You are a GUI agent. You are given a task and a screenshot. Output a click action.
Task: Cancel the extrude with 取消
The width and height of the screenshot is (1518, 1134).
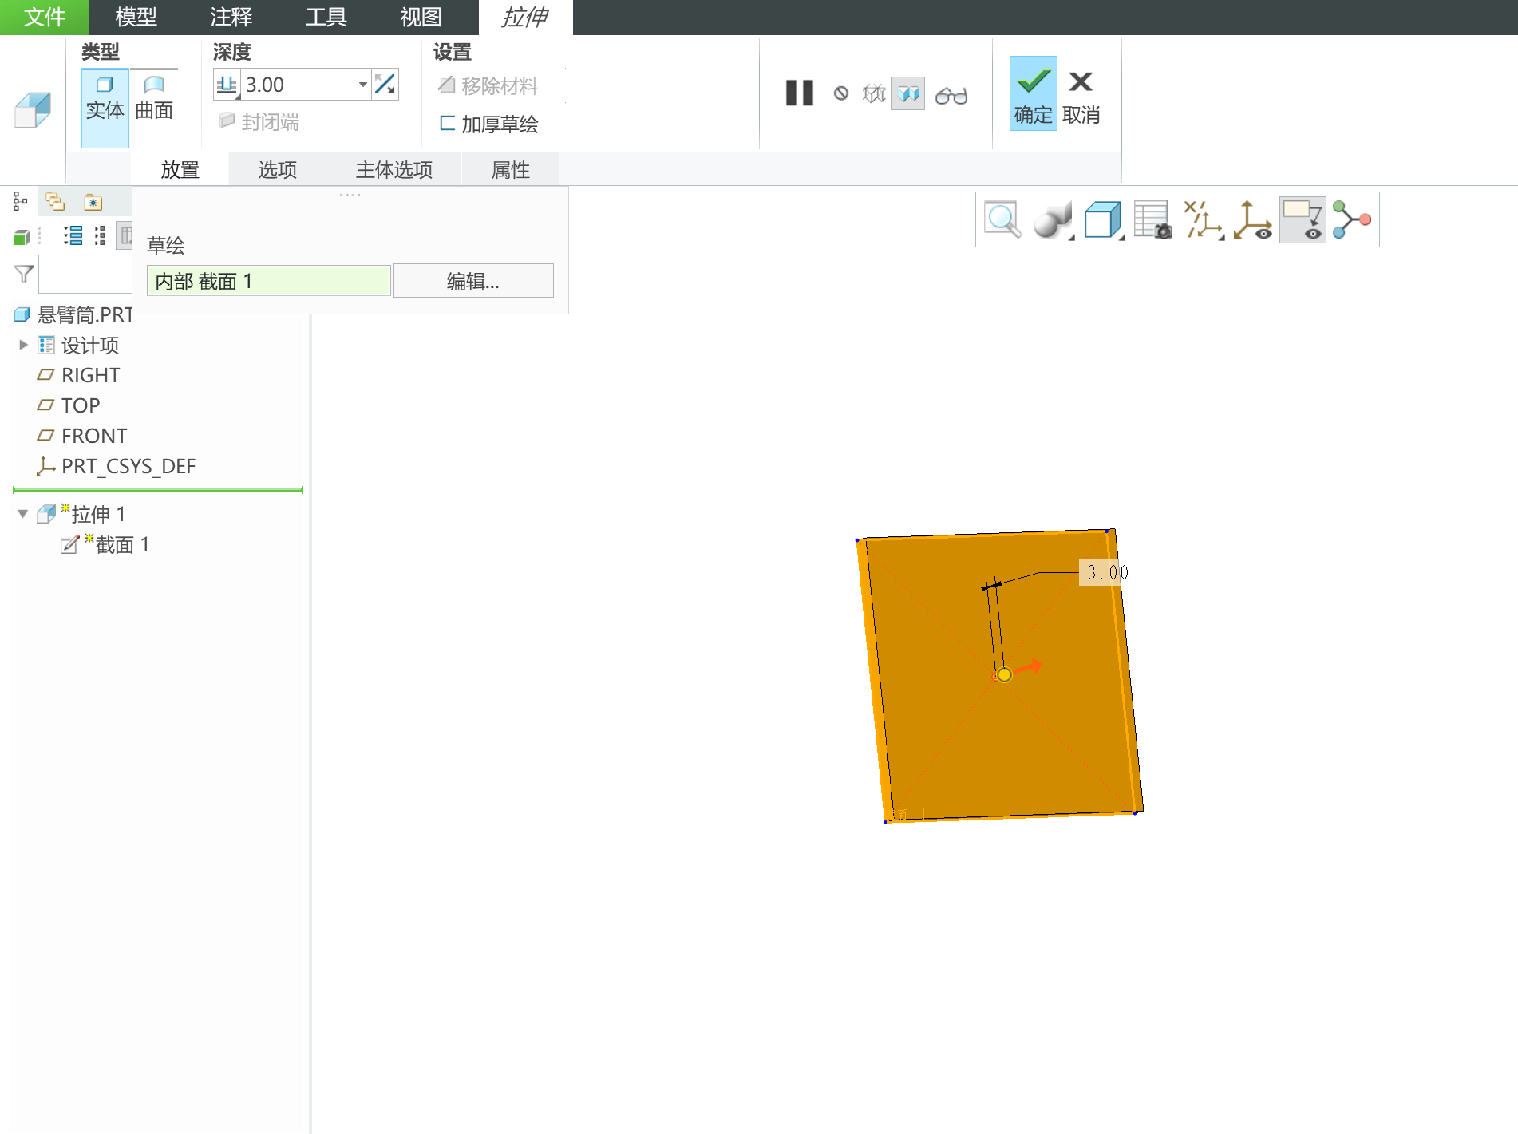(1081, 97)
